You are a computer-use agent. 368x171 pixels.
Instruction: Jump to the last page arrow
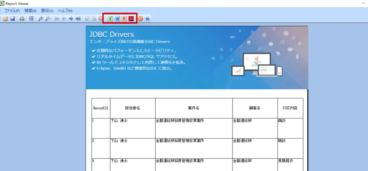(78, 19)
